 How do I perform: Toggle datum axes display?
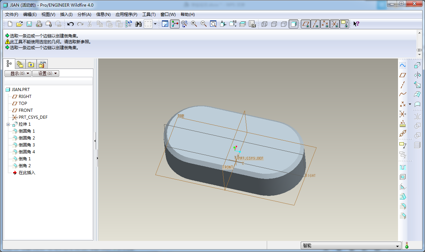(x=315, y=24)
